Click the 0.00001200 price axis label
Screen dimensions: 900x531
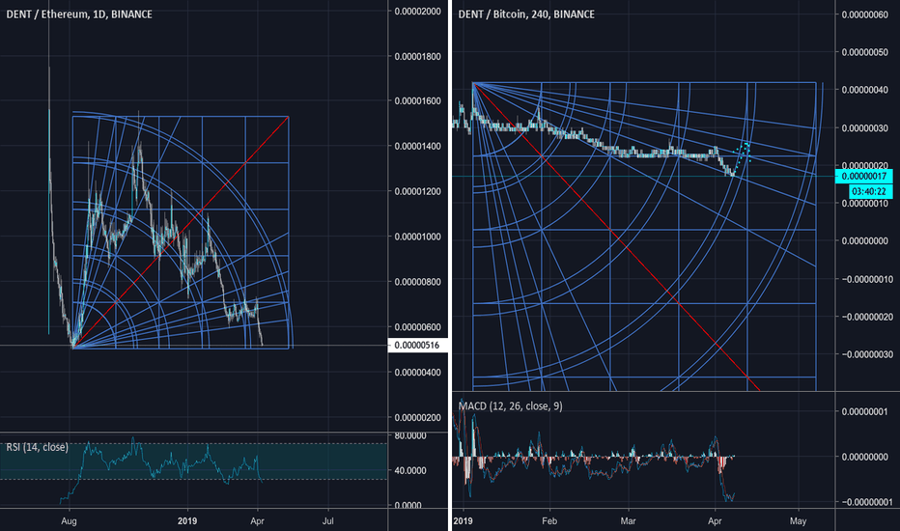pyautogui.click(x=418, y=191)
